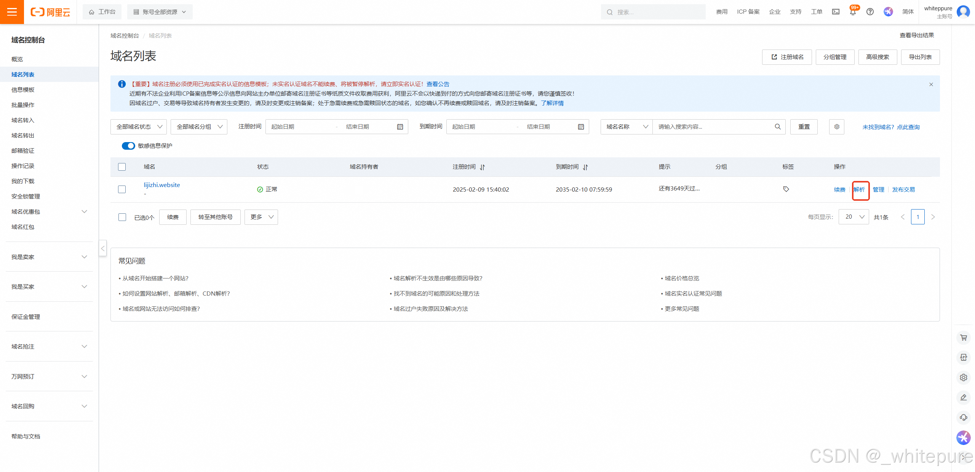The width and height of the screenshot is (975, 472).
Task: Click 解析 for lijizhi.website
Action: (860, 189)
